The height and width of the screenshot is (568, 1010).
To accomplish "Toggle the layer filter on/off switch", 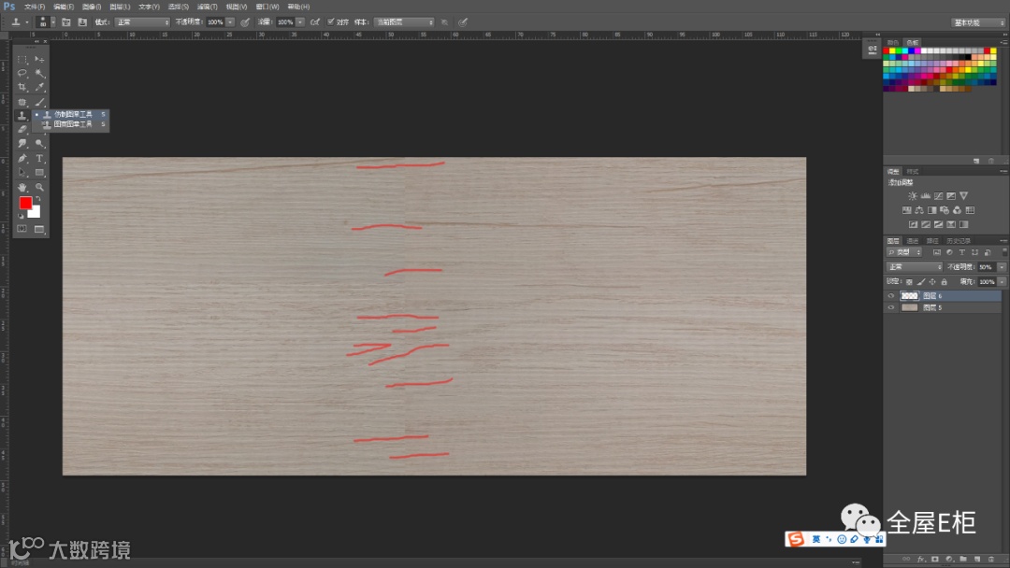I will click(x=1003, y=252).
